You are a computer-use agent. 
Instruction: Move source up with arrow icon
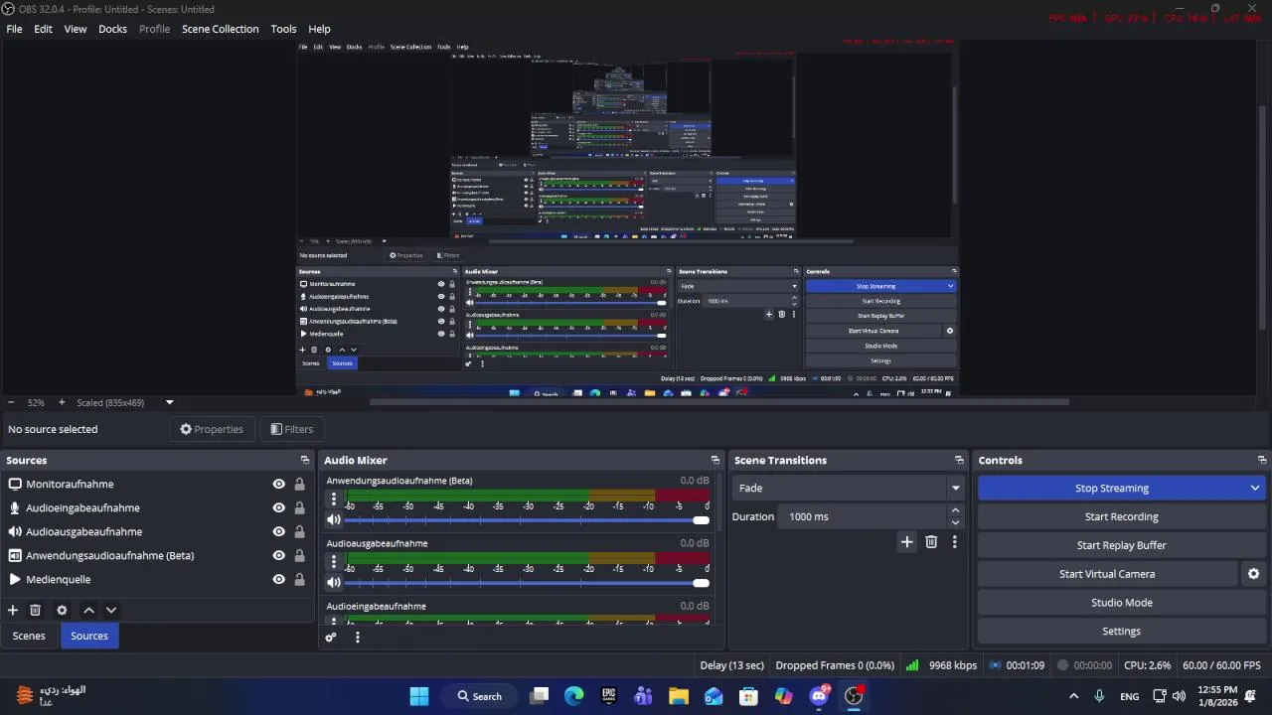(88, 610)
